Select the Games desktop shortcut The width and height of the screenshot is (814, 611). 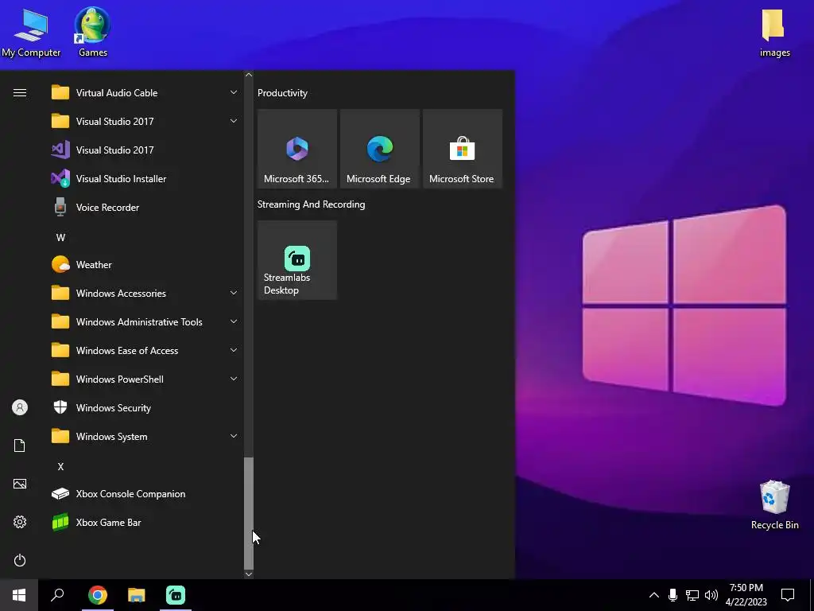click(92, 32)
